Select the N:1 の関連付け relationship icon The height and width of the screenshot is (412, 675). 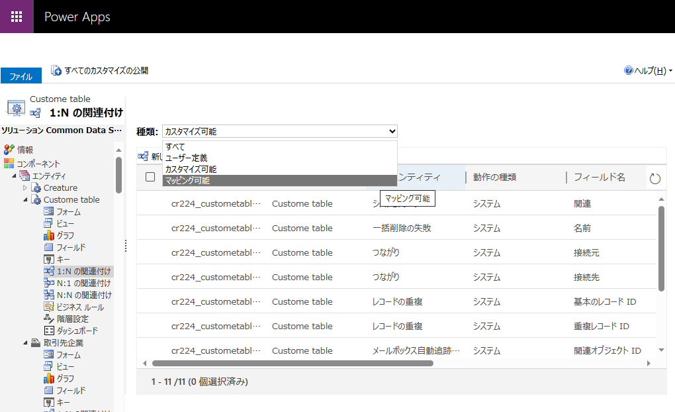point(49,283)
